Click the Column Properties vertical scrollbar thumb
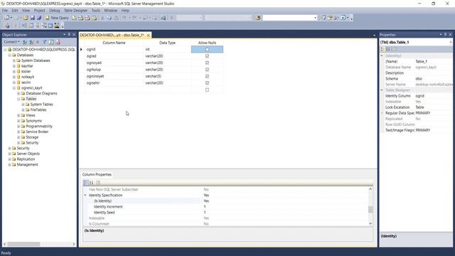Screen dimensions: 455x256 [x=370, y=209]
